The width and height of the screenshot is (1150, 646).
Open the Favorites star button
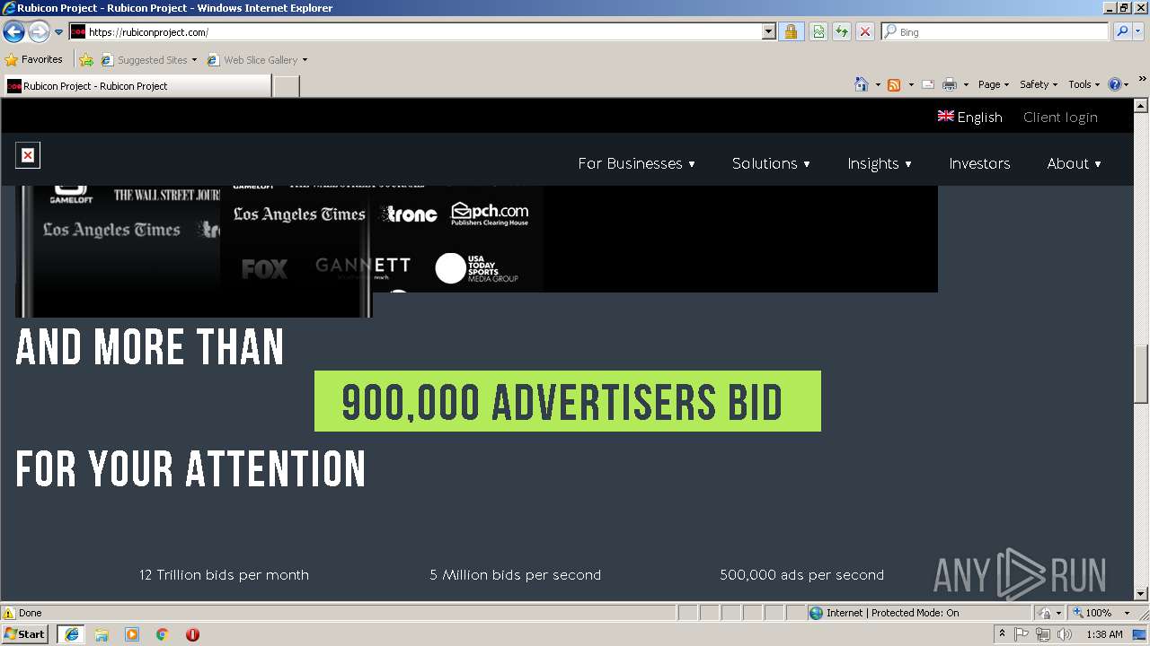[x=34, y=59]
